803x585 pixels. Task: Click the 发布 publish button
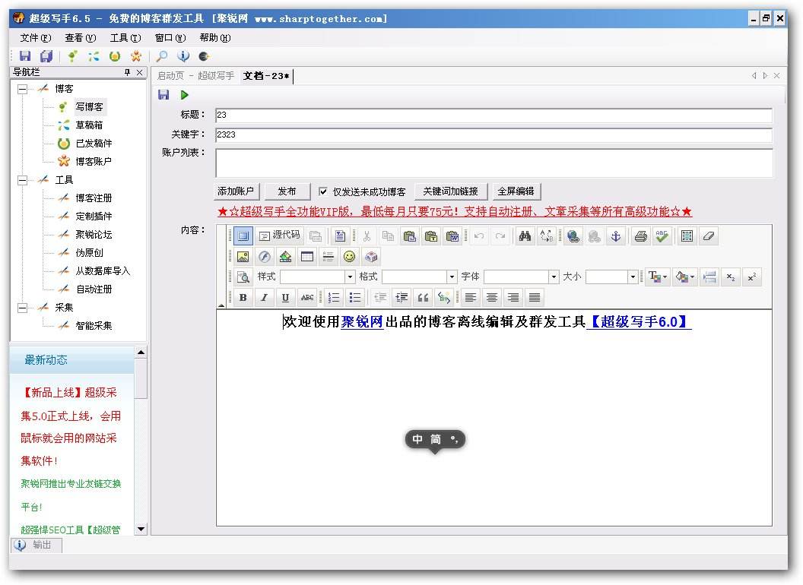287,191
